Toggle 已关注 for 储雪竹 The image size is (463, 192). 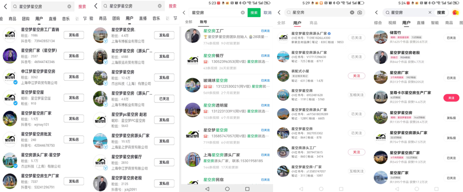coord(451,38)
